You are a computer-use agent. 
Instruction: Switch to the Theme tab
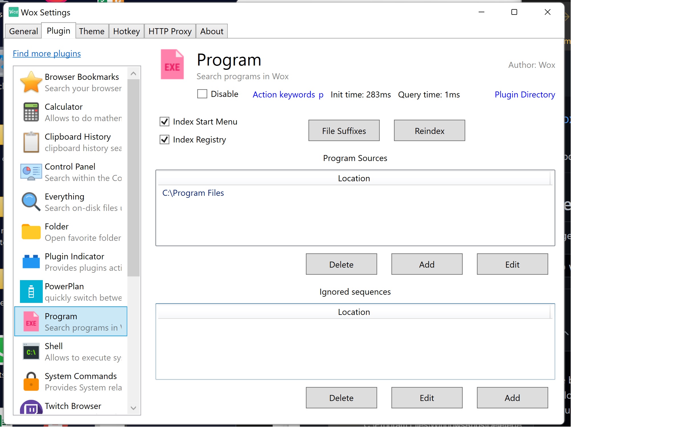92,31
